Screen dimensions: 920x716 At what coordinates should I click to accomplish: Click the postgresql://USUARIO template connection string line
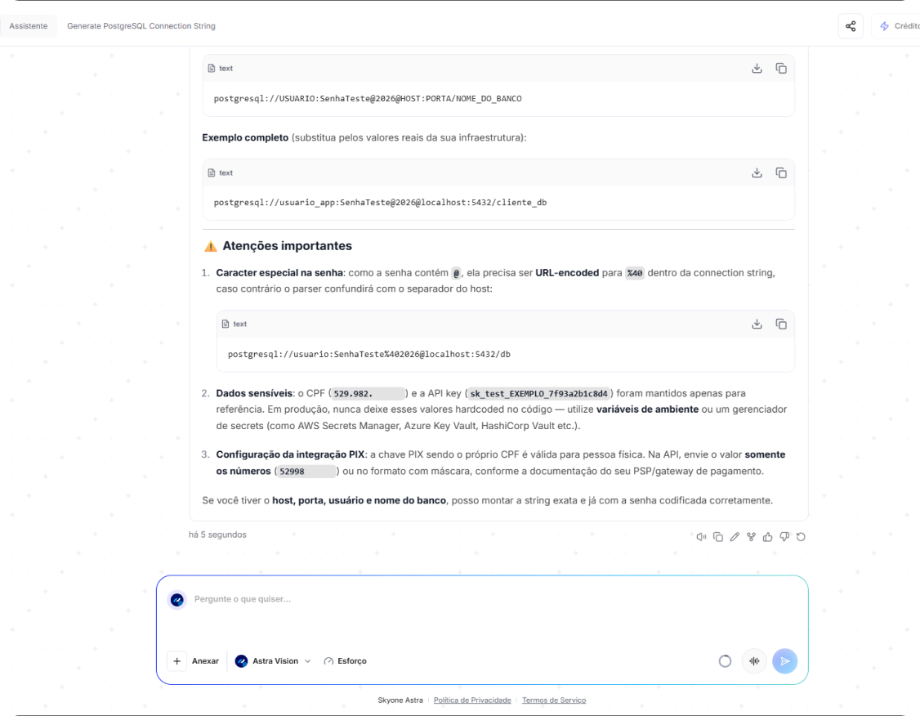click(x=368, y=99)
